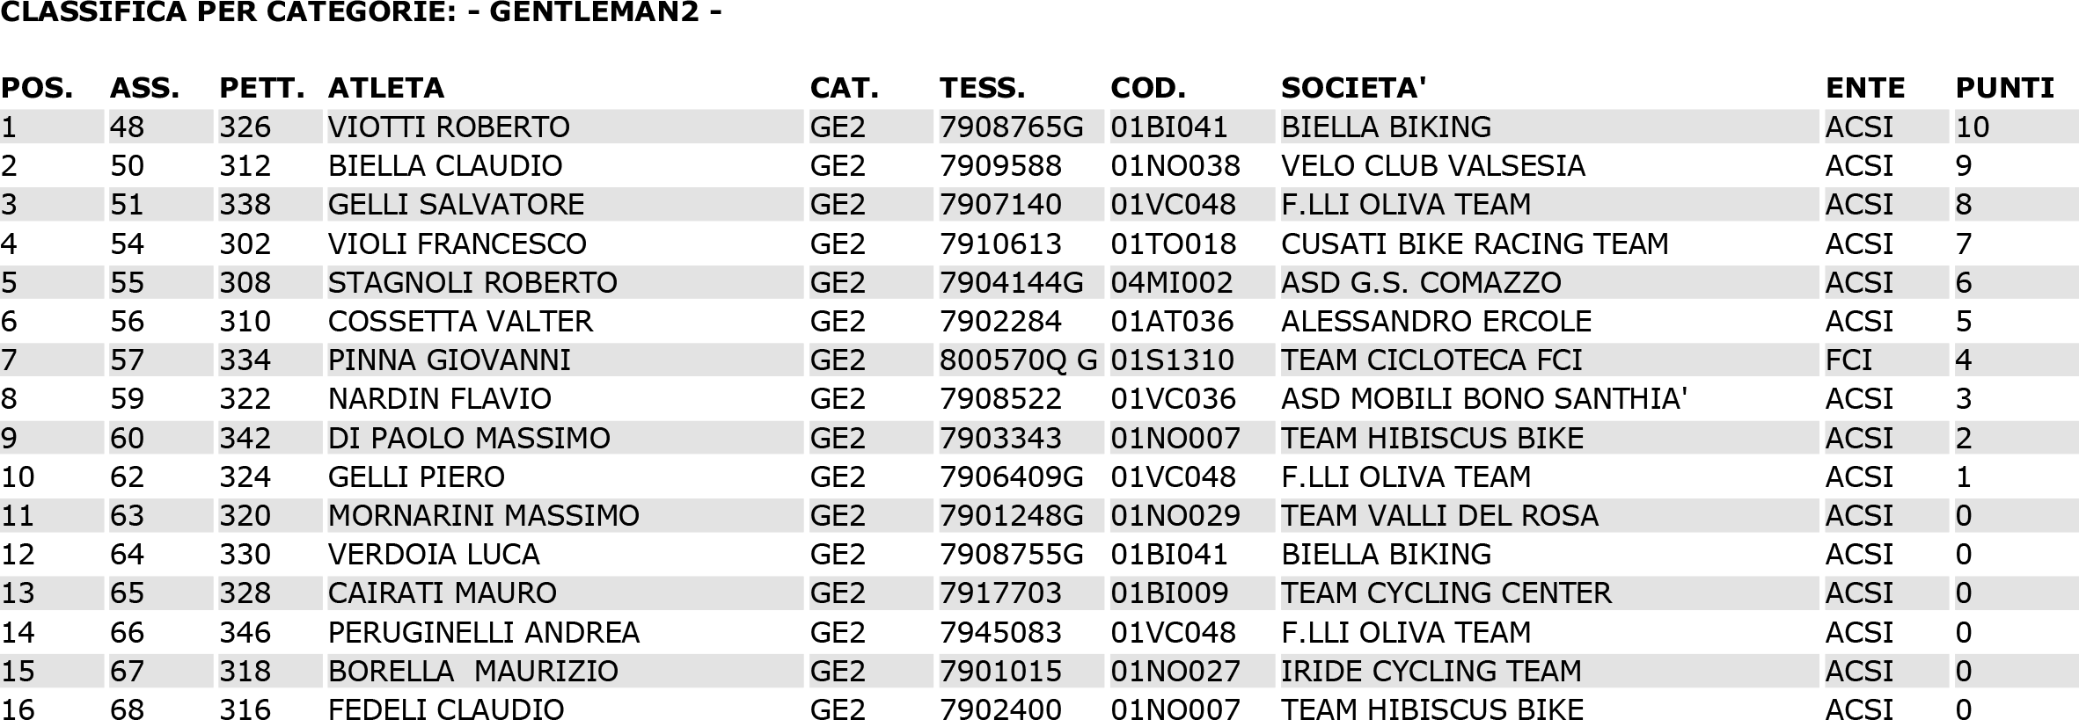Select athlete name VIOTTI ROBERTO
This screenshot has height=720, width=2079.
pos(449,127)
